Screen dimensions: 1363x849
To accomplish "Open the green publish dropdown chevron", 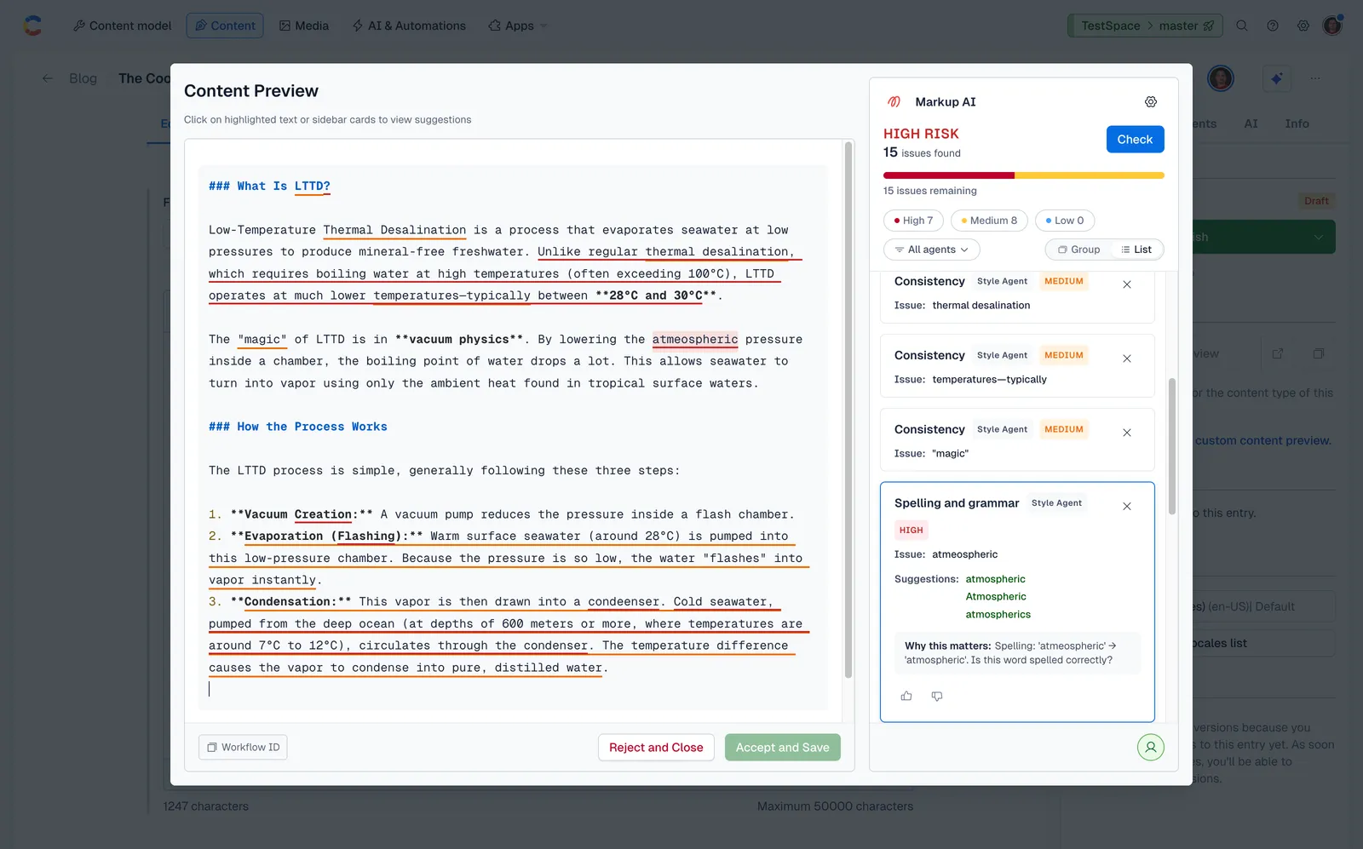I will pyautogui.click(x=1319, y=237).
